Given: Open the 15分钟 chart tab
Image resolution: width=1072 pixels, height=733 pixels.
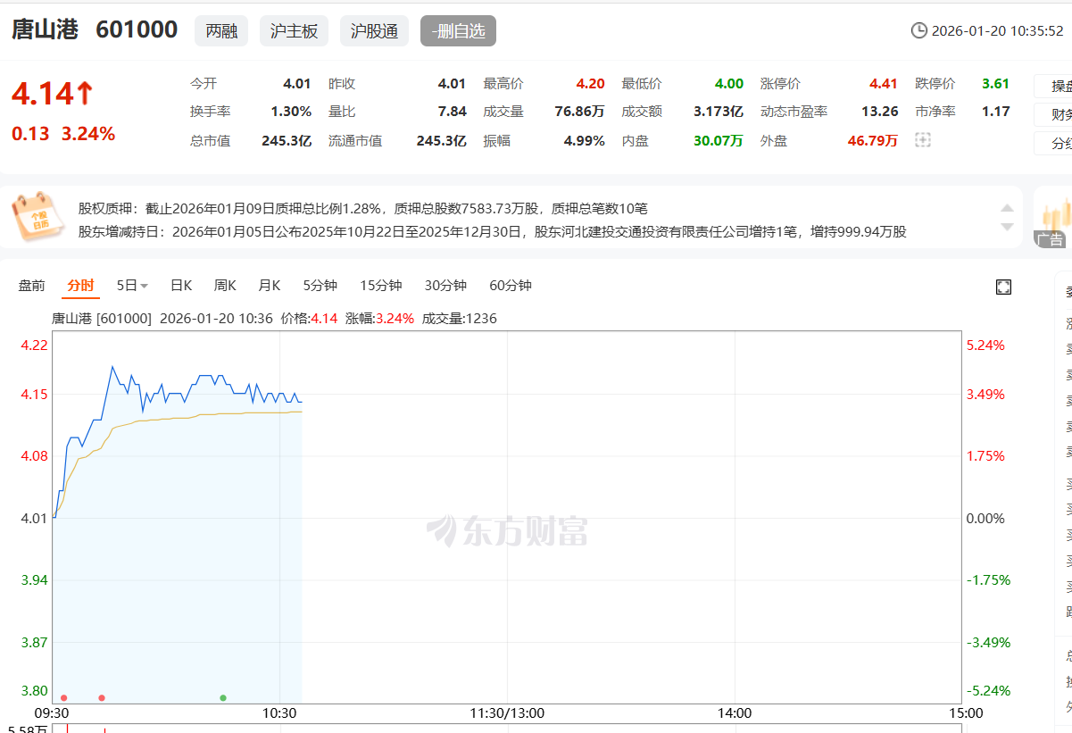Looking at the screenshot, I should click(x=381, y=286).
